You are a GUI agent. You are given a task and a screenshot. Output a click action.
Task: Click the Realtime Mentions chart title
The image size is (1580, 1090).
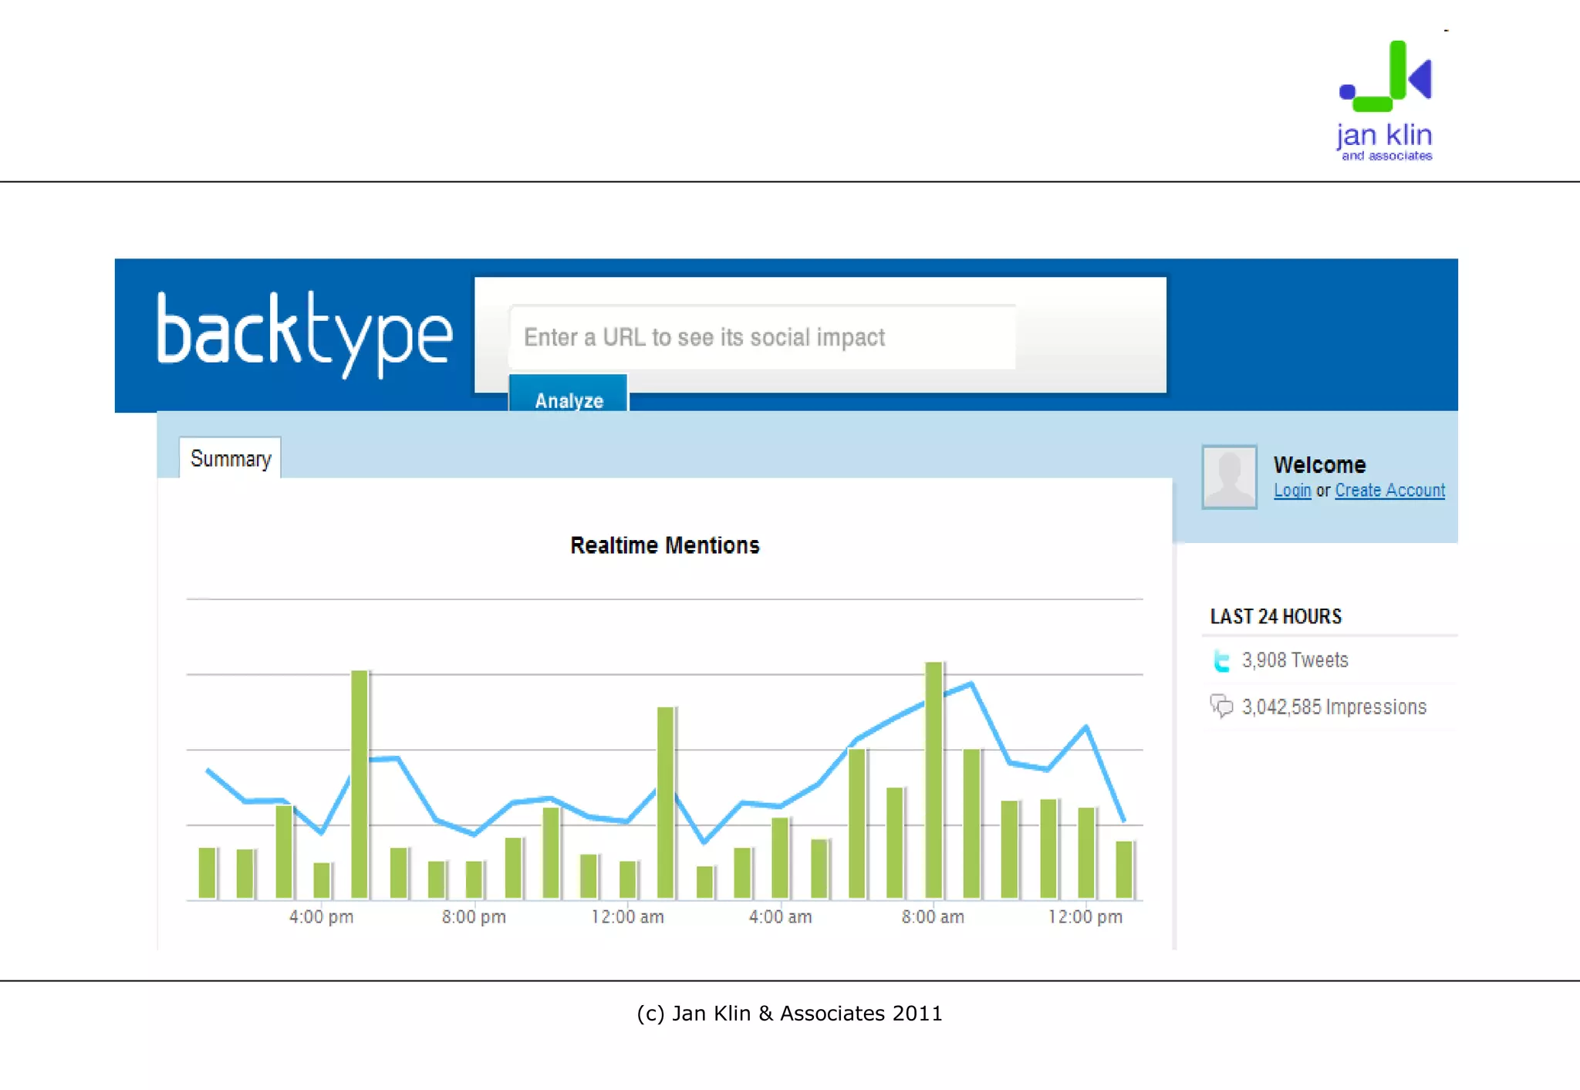(664, 545)
